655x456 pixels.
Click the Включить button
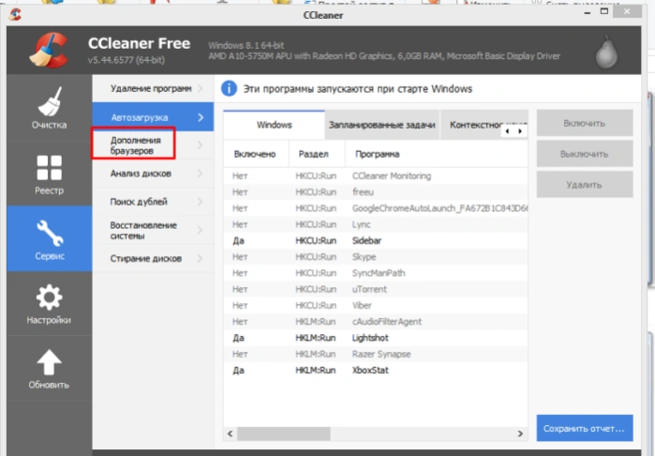(x=585, y=123)
